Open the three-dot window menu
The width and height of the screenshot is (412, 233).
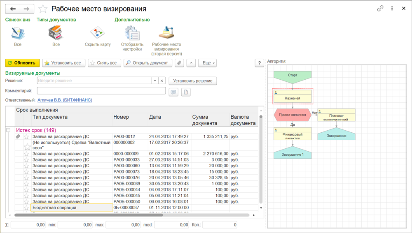[x=391, y=9]
